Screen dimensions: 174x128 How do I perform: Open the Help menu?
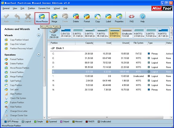click(x=65, y=8)
